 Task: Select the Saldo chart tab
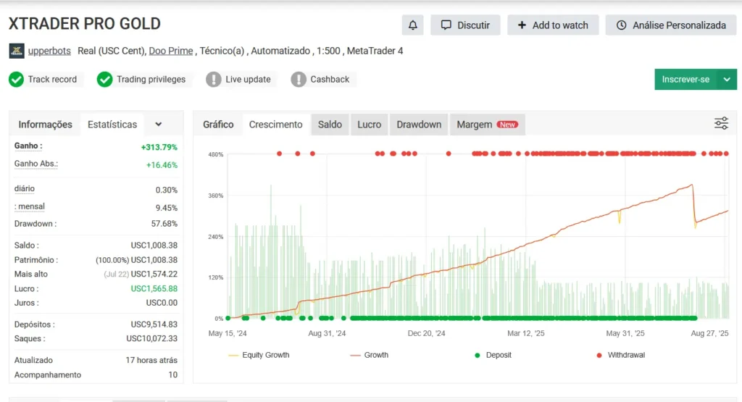330,125
